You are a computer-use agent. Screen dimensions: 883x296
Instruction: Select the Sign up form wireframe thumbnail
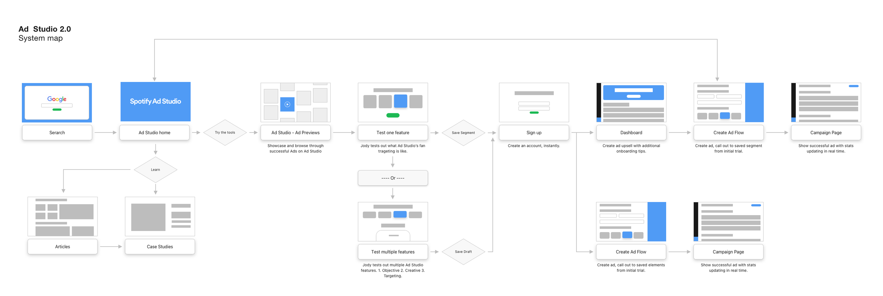[x=534, y=102]
